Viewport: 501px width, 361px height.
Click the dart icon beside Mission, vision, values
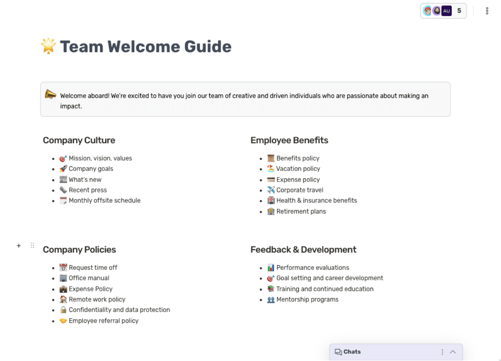63,158
